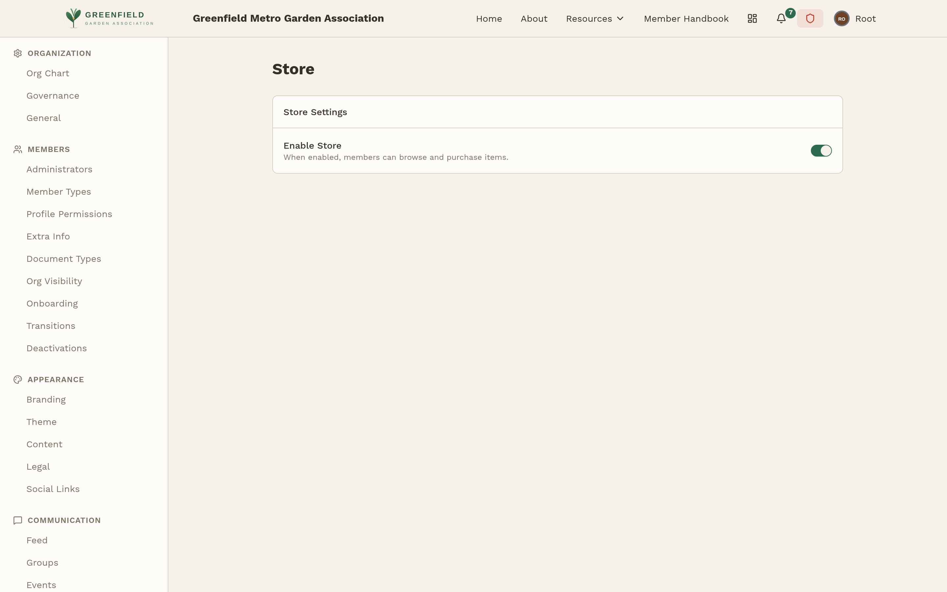Select Profile Permissions in the sidebar
The width and height of the screenshot is (947, 592).
pyautogui.click(x=69, y=214)
